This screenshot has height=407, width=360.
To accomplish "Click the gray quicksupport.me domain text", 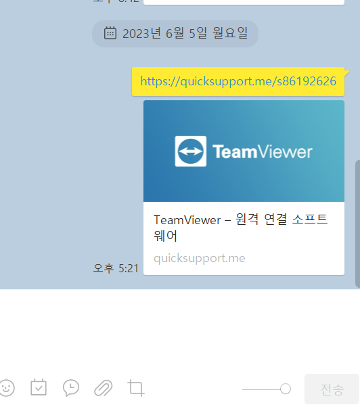I will [x=199, y=258].
